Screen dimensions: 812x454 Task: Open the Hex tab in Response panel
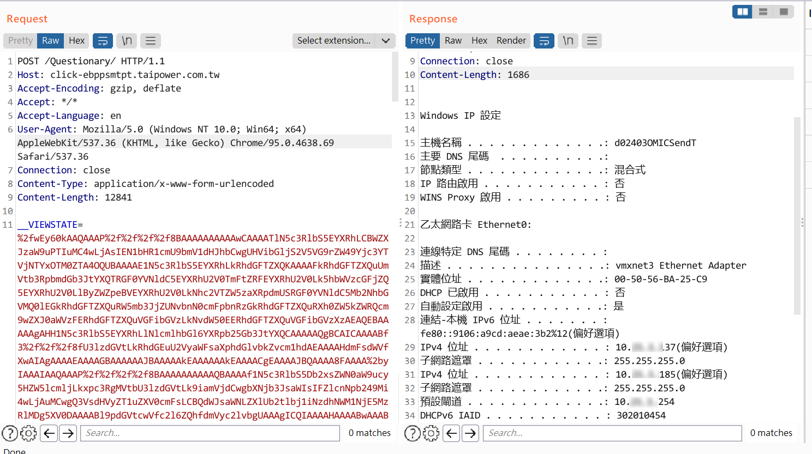point(479,40)
